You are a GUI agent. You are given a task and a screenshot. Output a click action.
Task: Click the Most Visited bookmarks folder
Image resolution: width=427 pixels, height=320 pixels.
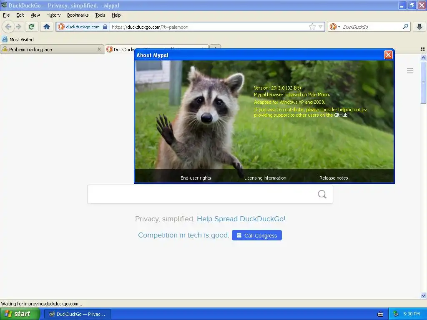(x=18, y=40)
